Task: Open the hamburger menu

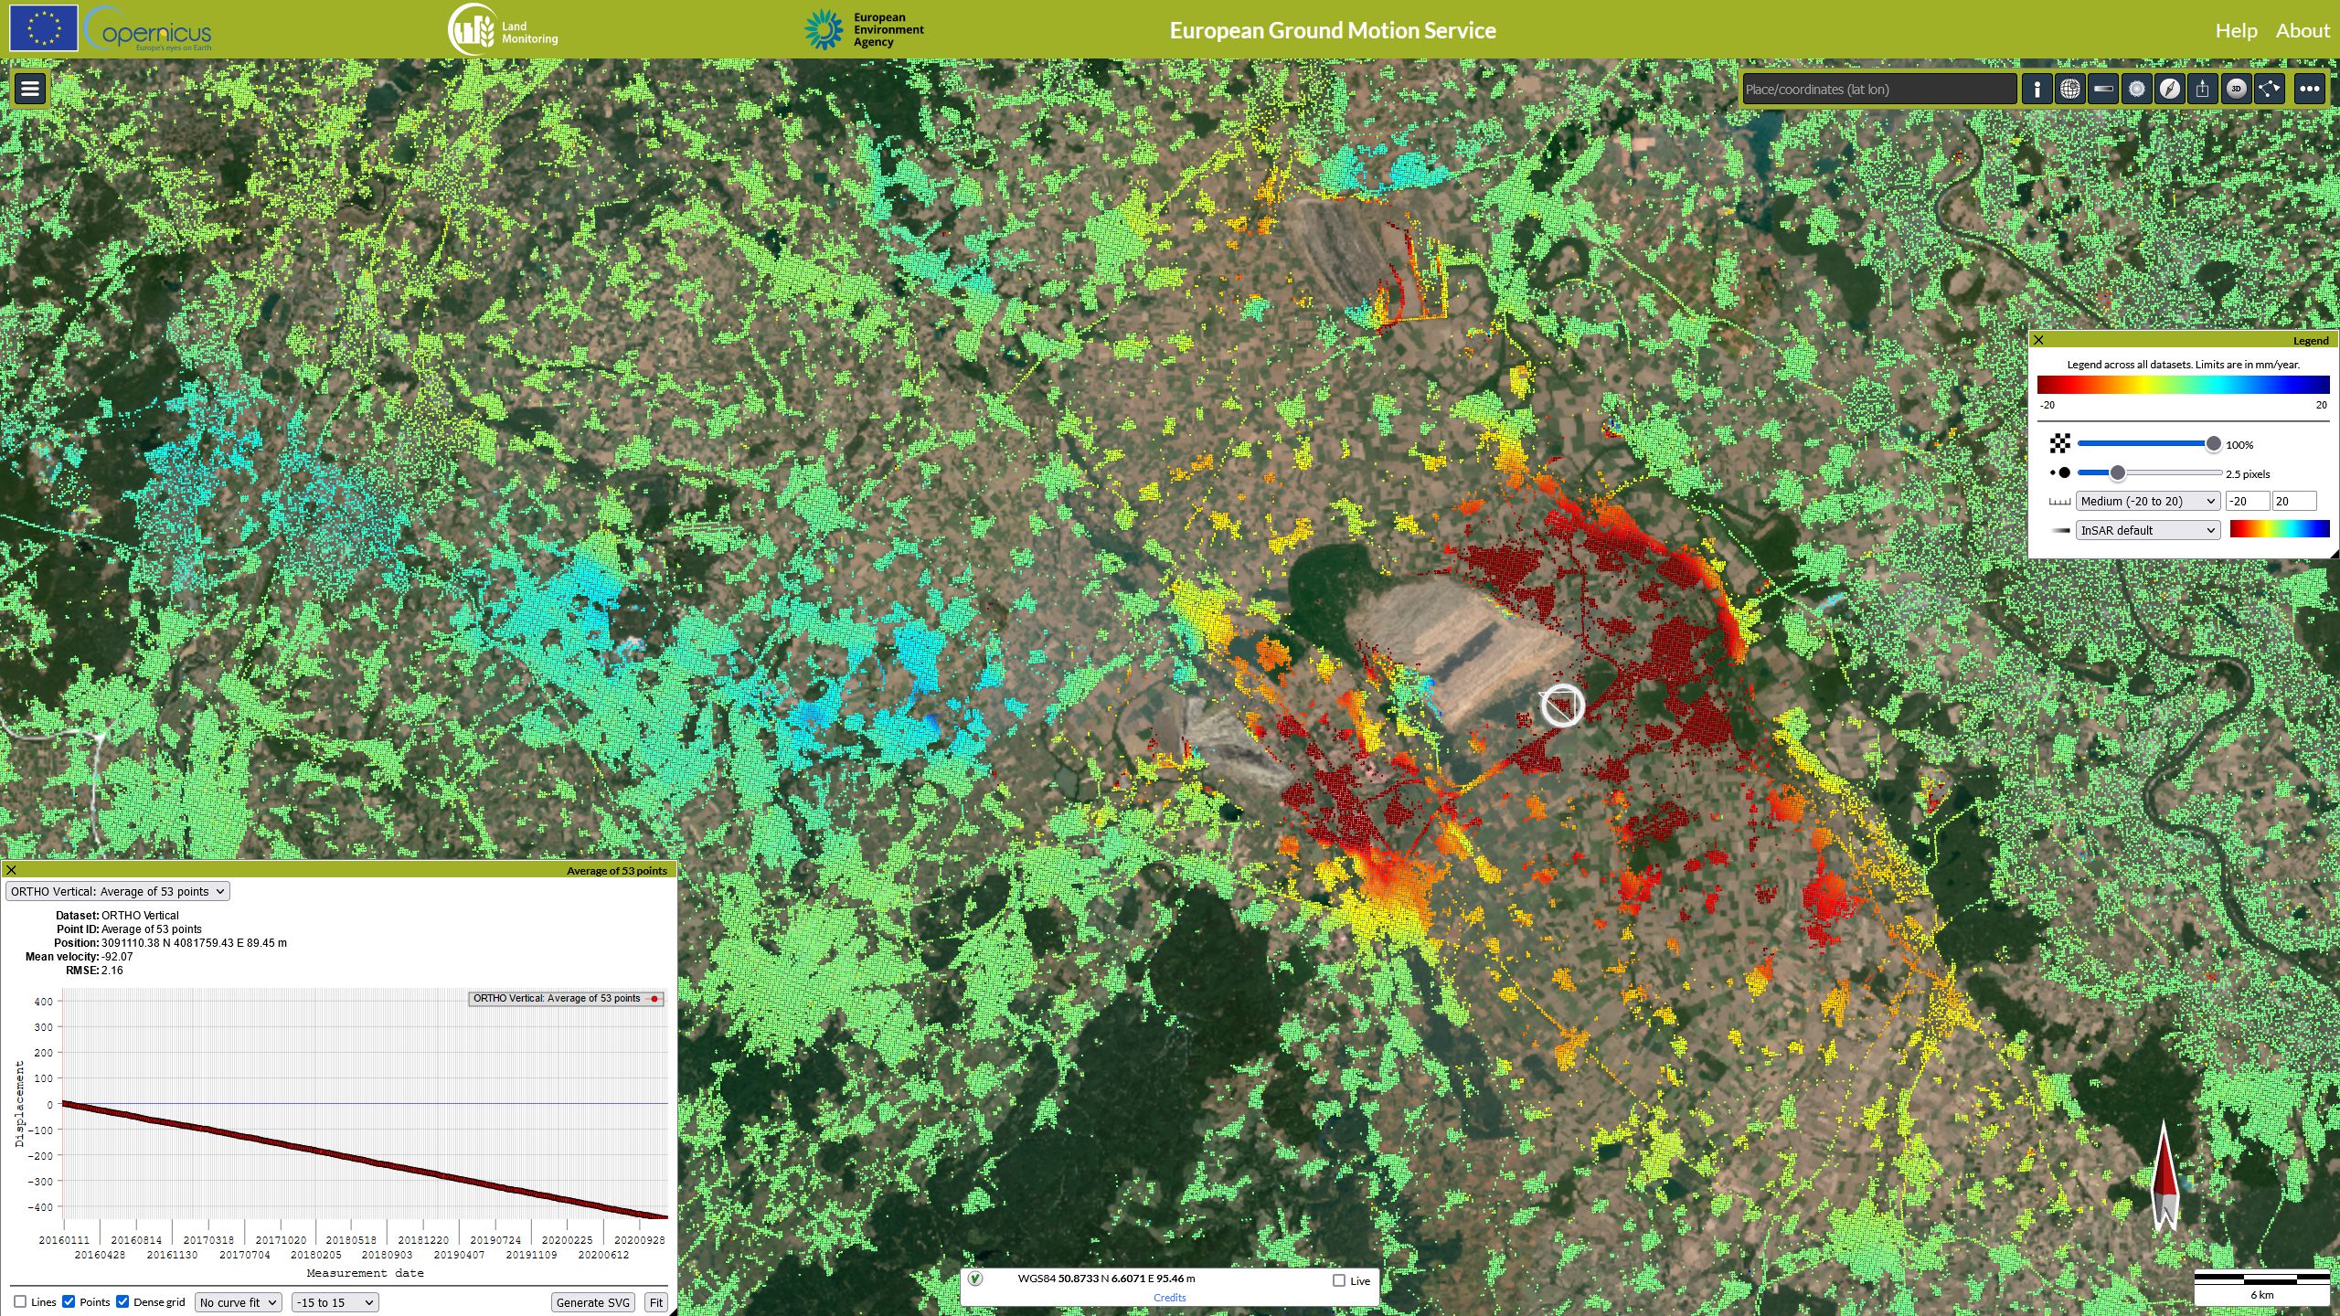Action: click(x=28, y=88)
